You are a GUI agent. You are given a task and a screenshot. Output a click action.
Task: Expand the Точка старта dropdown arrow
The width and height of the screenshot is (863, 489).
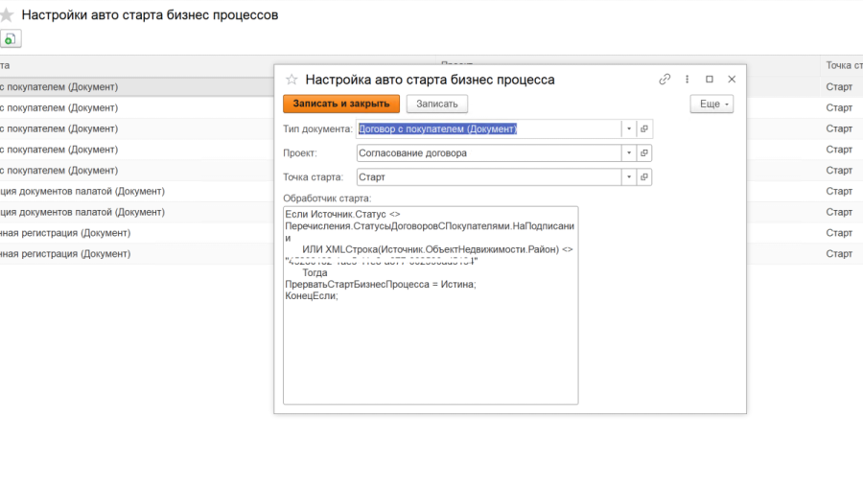tap(628, 177)
